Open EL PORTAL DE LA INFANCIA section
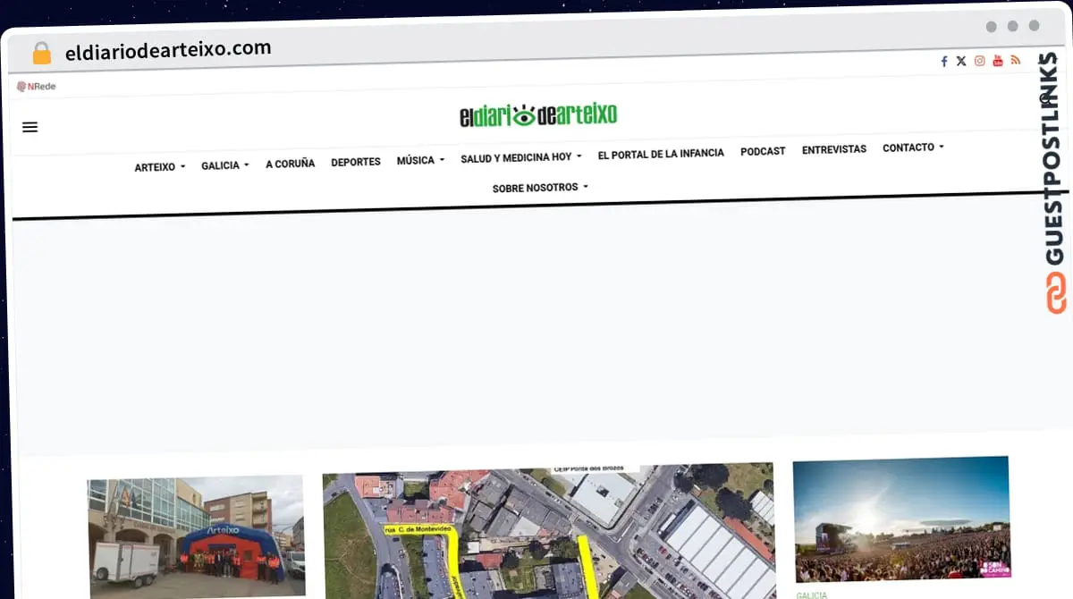Image resolution: width=1073 pixels, height=599 pixels. 661,154
